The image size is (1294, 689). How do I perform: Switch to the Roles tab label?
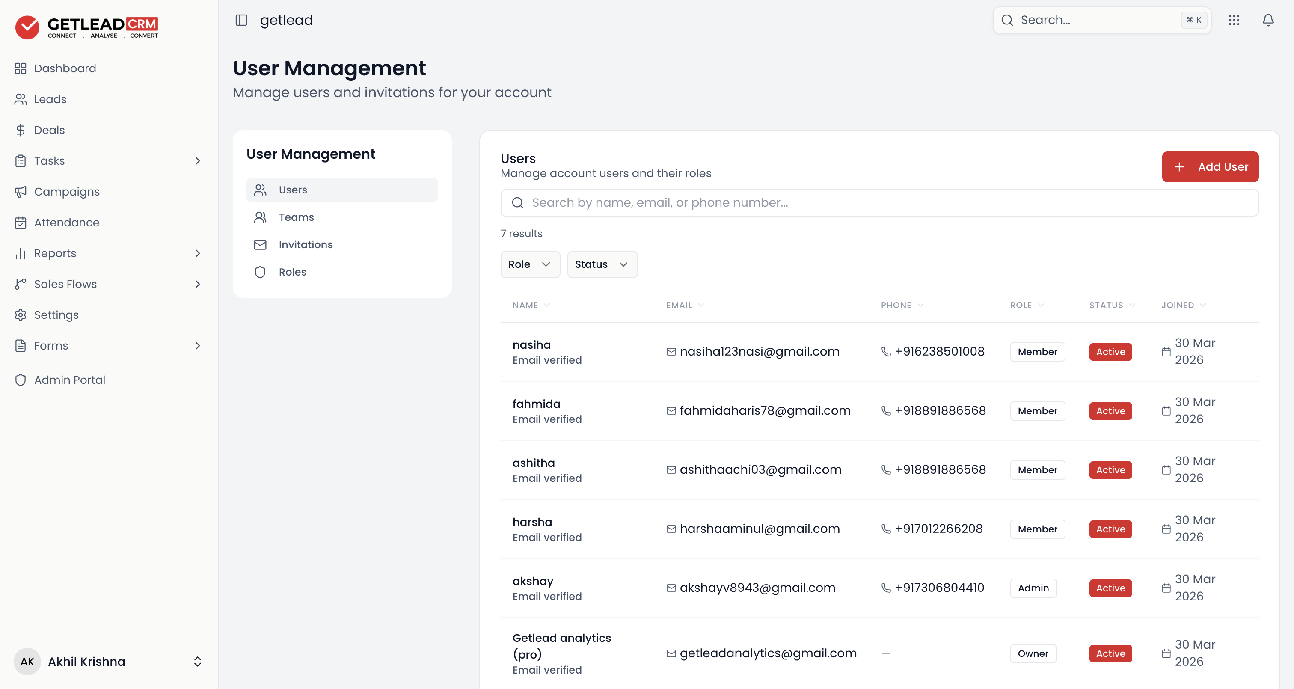[x=292, y=272]
